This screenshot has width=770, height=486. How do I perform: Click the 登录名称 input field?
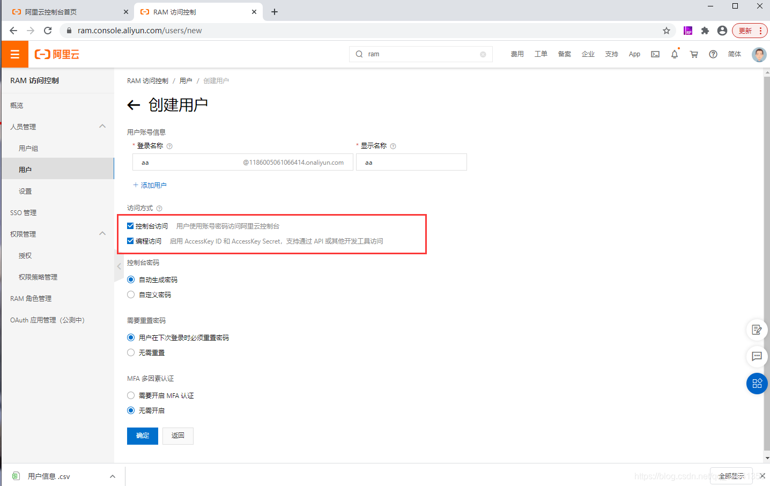tap(243, 162)
